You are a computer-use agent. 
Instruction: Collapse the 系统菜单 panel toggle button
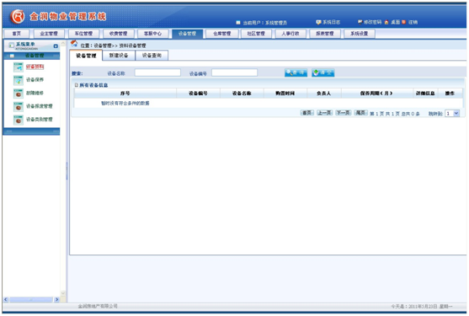click(56, 46)
